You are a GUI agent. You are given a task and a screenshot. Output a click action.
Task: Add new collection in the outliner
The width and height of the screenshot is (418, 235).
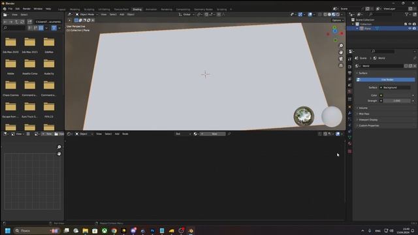414,14
